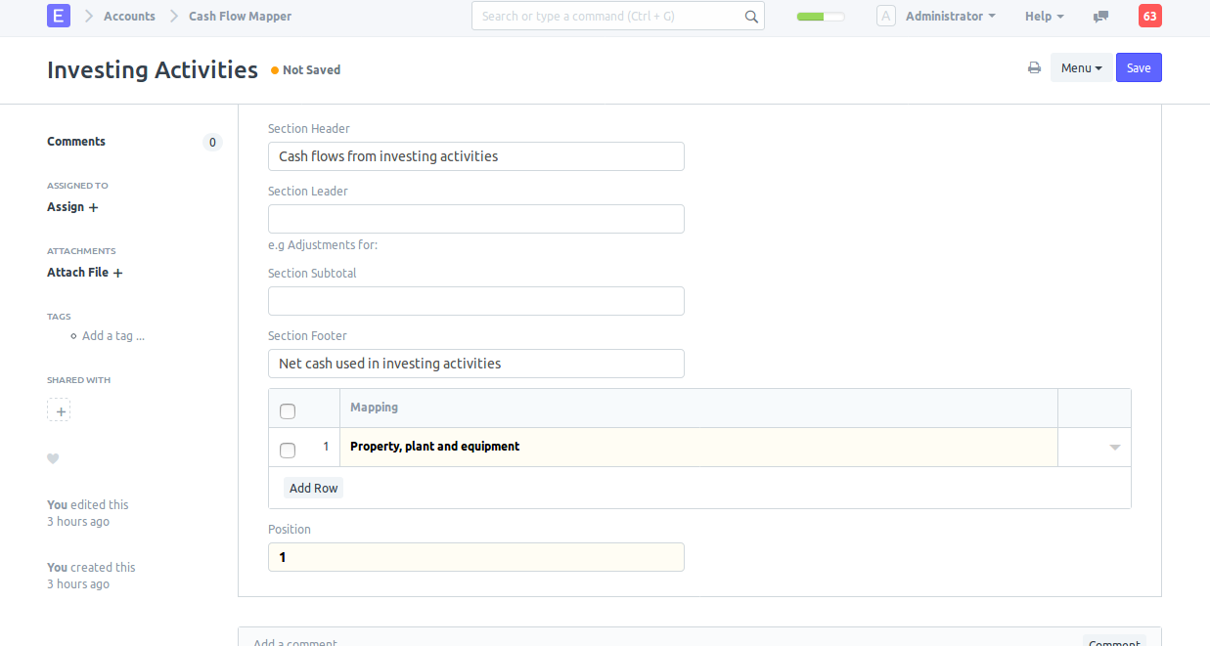1210x646 pixels.
Task: Click the Administrator avatar icon
Action: (886, 16)
